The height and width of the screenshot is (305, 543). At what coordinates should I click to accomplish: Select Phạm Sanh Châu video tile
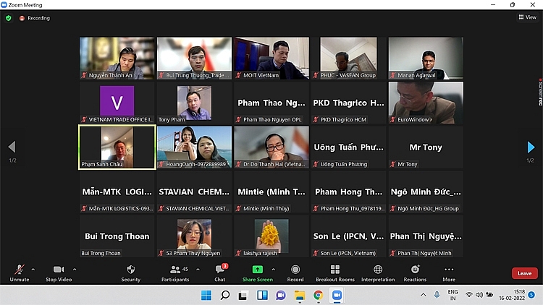click(117, 147)
